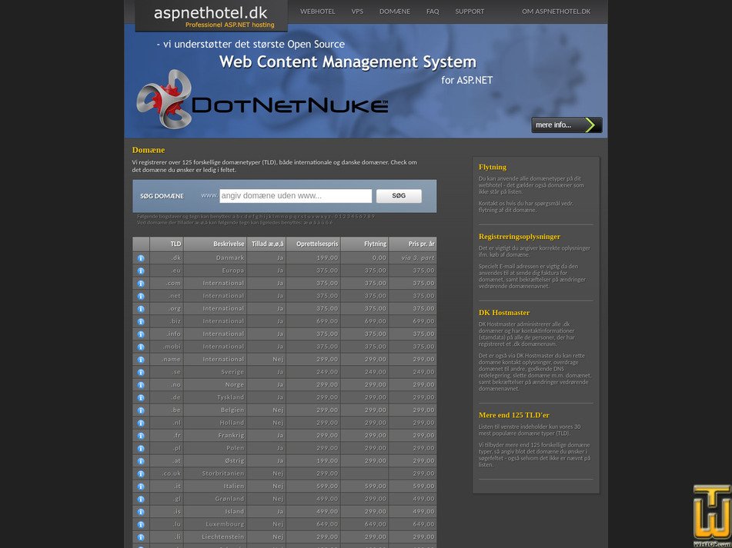Image resolution: width=732 pixels, height=548 pixels.
Task: Show info icon for .gl Grønland
Action: click(x=141, y=499)
